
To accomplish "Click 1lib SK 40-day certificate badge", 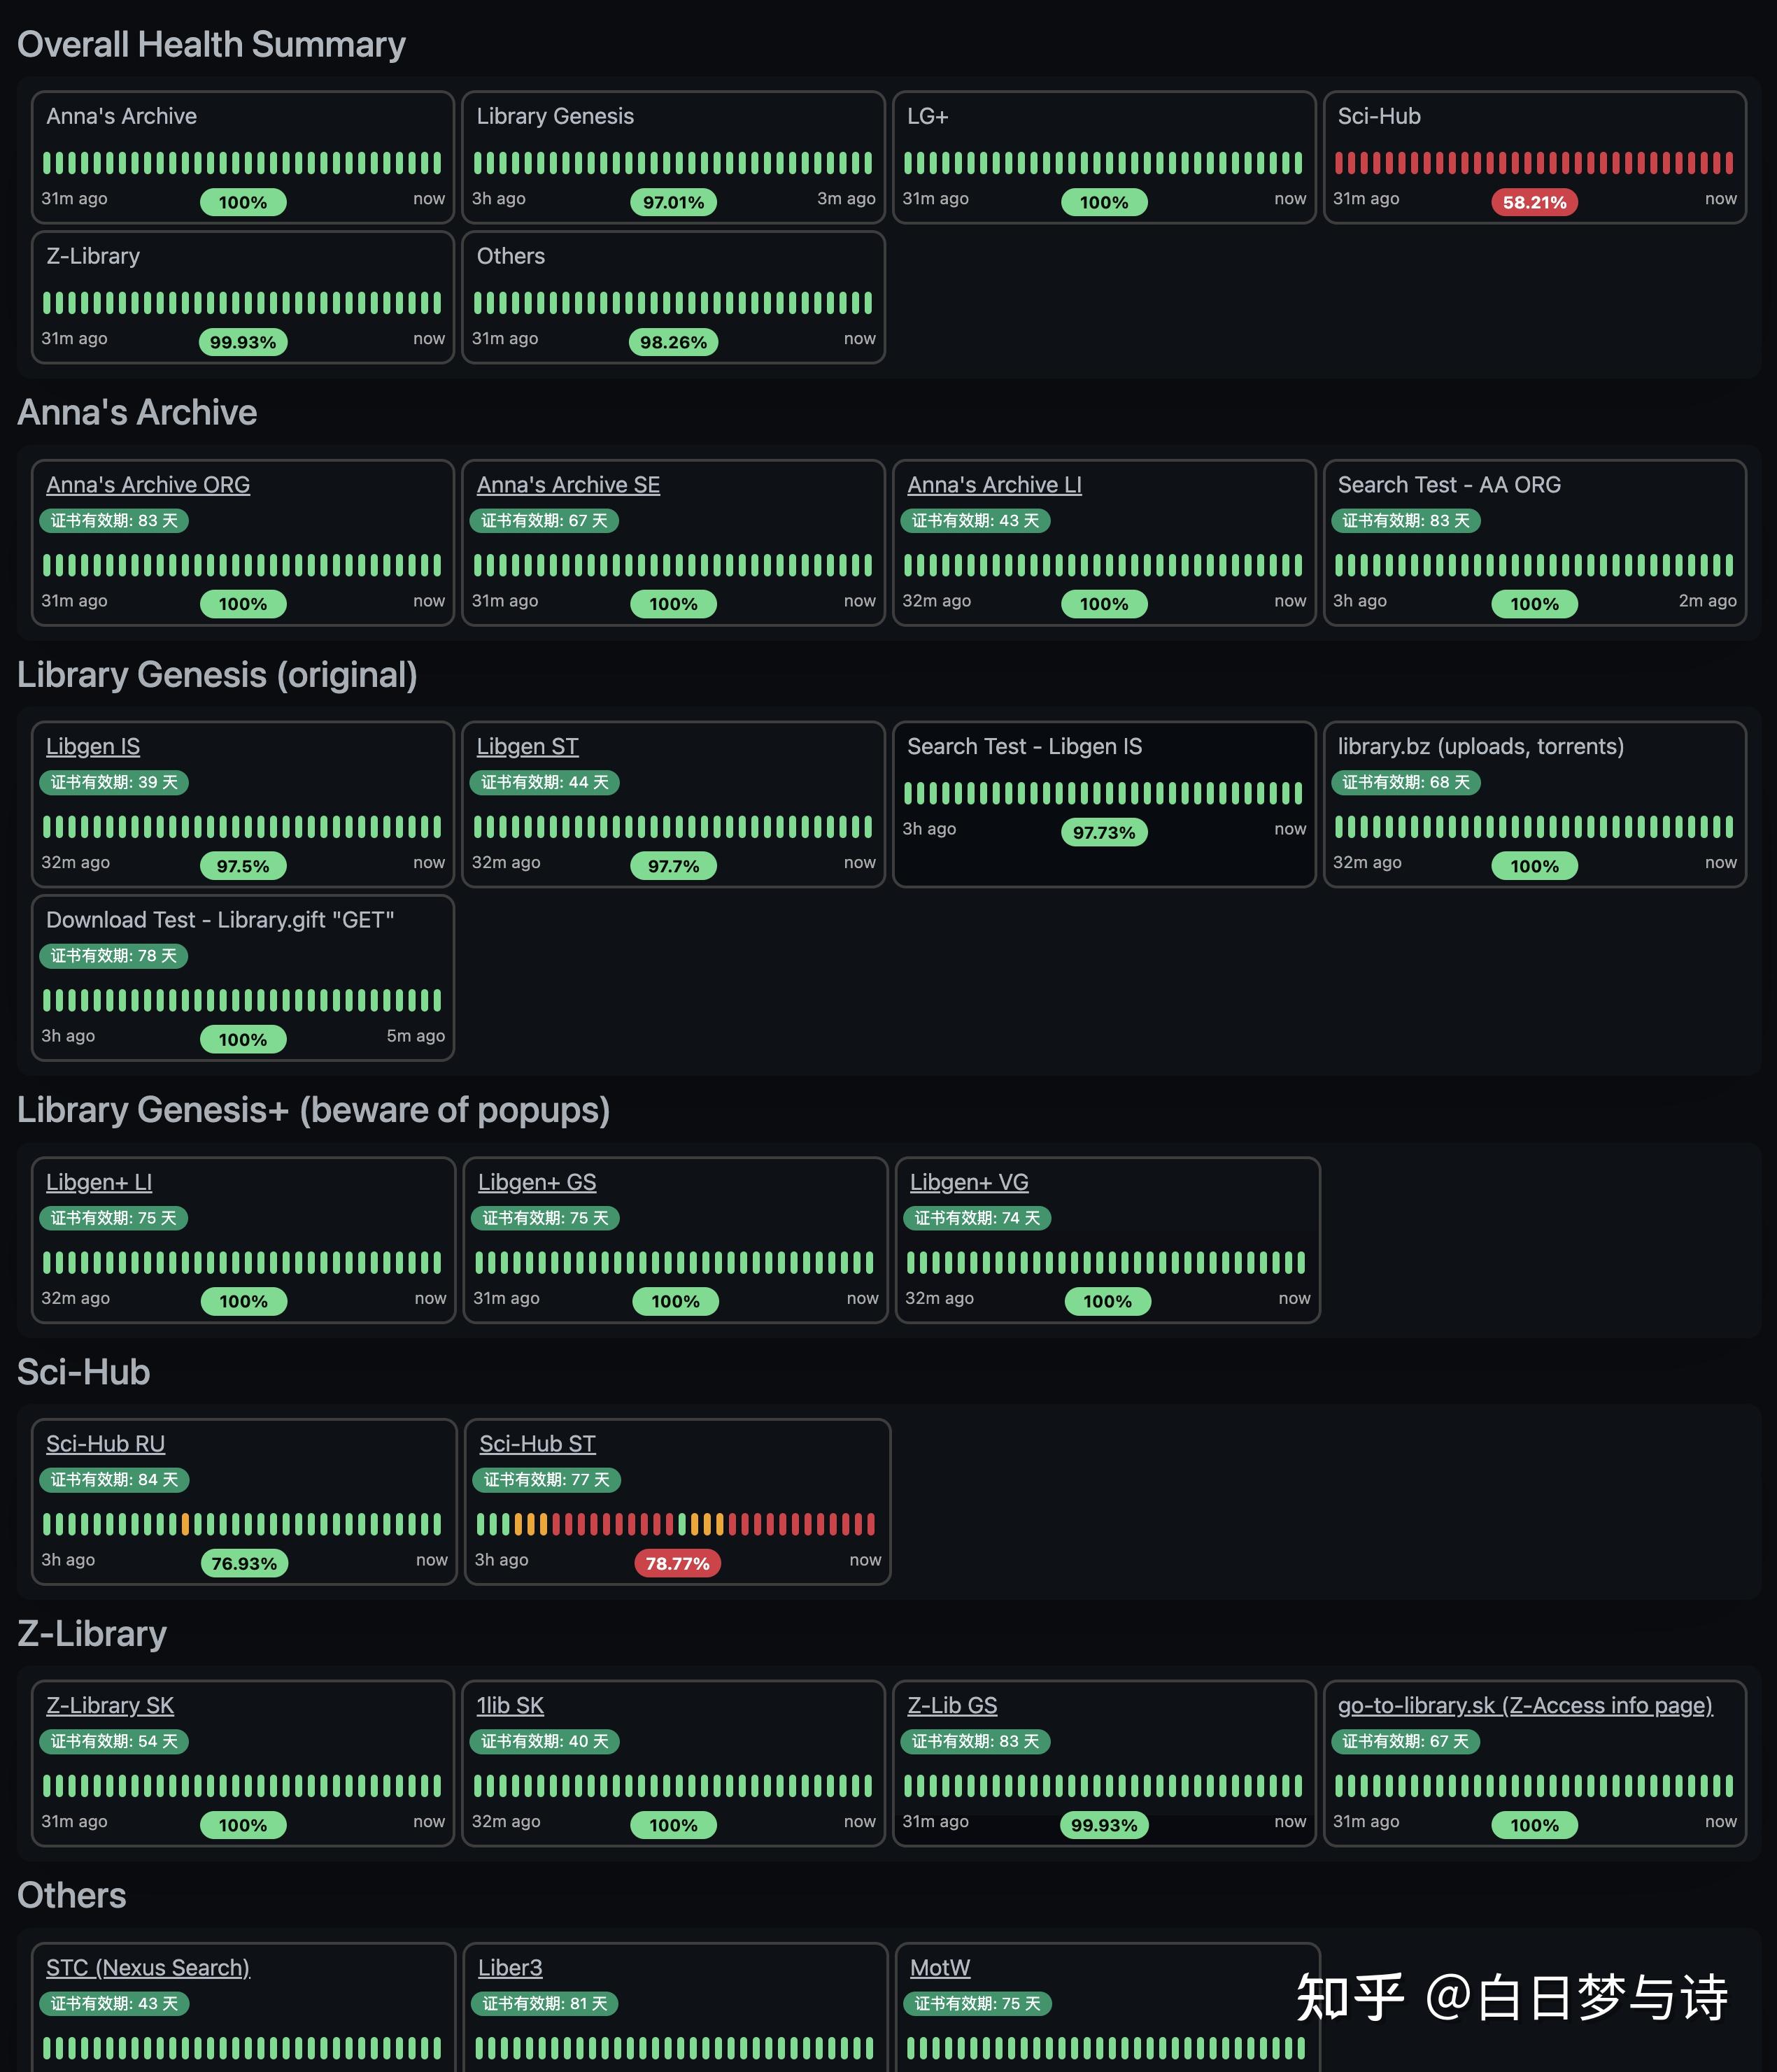I will (x=545, y=1742).
